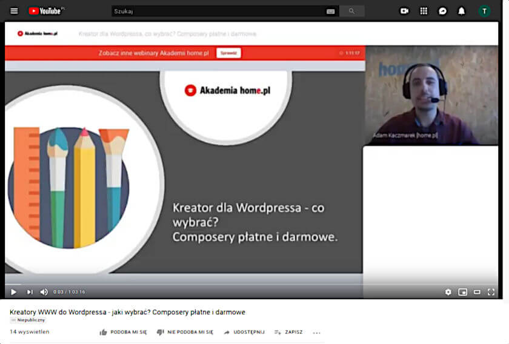Open the YouTube apps grid icon

[x=424, y=11]
